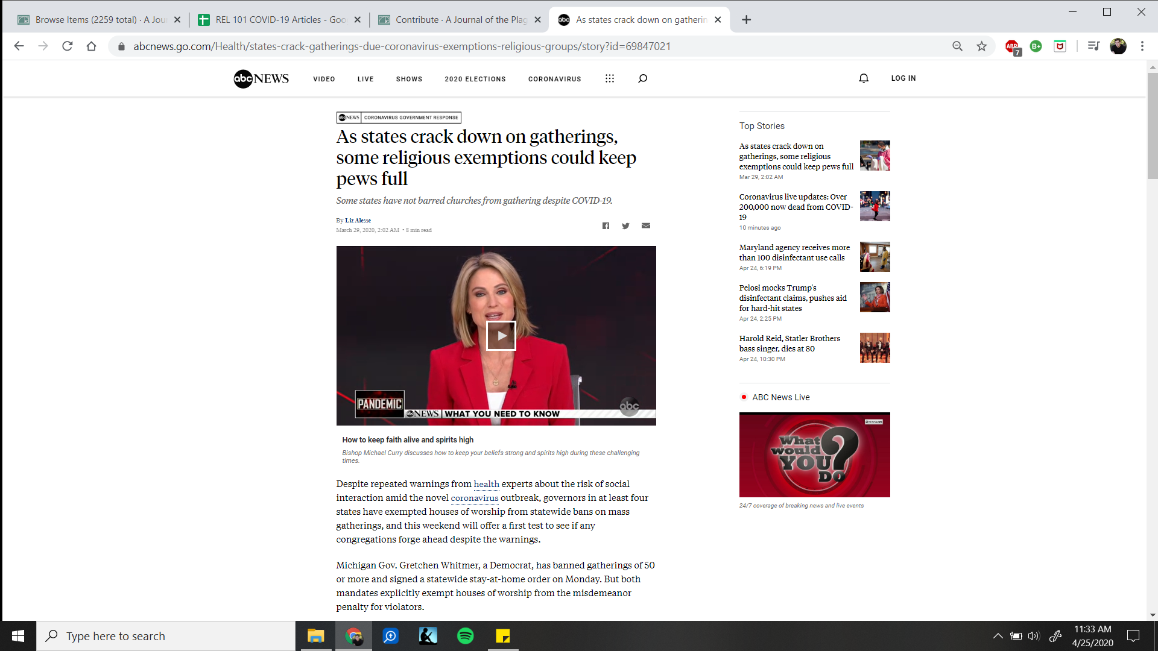The height and width of the screenshot is (651, 1158).
Task: Open Chrome's three-dot menu
Action: (x=1142, y=46)
